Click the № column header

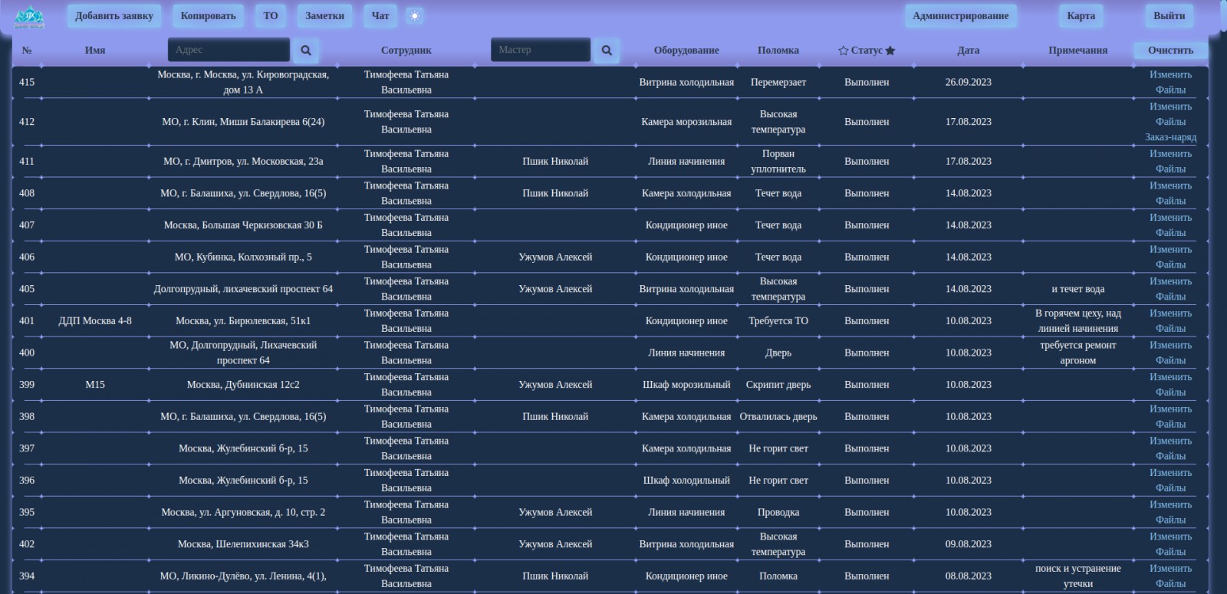point(27,51)
